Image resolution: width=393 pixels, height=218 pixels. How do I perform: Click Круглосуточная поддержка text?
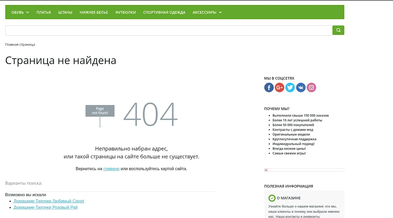pyautogui.click(x=294, y=139)
